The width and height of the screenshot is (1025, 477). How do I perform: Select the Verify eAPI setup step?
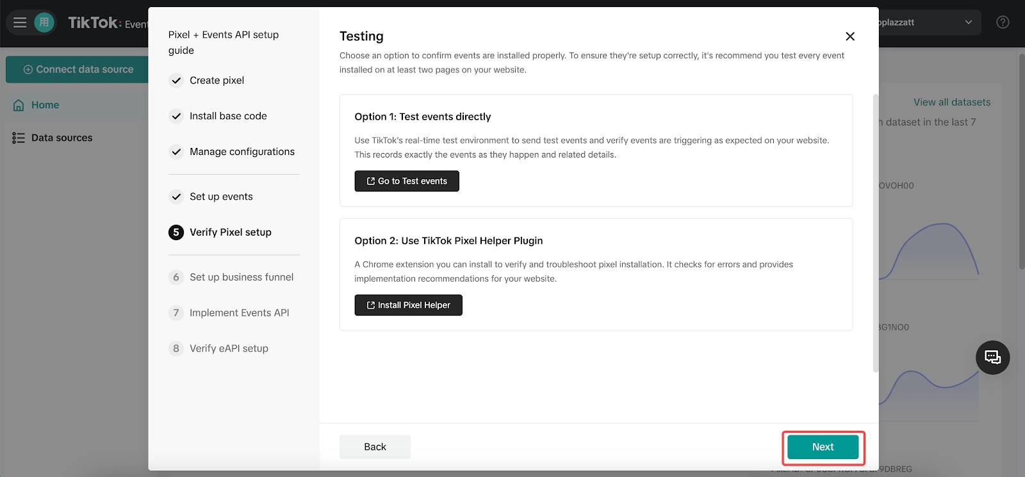point(229,349)
